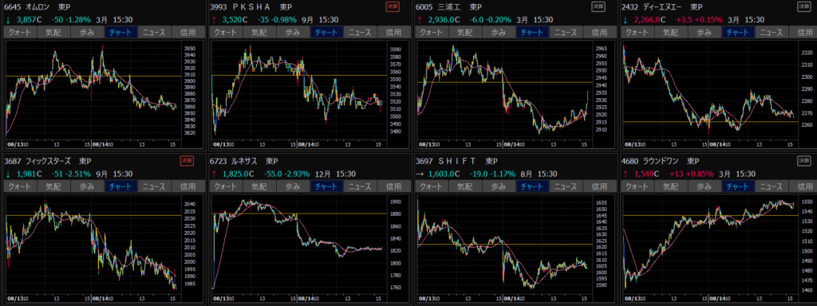Image resolution: width=817 pixels, height=306 pixels.
Task: Switch to 気配 tab in ラウンドワン panel
Action: click(671, 186)
